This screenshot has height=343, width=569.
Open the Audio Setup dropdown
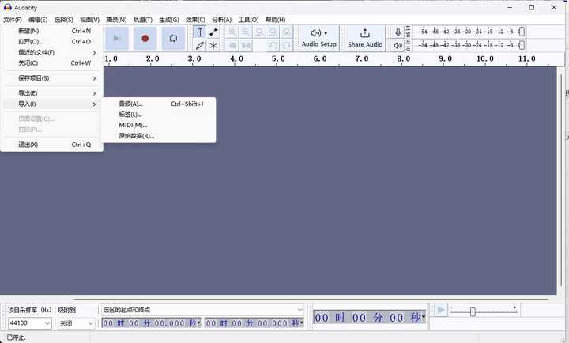point(319,38)
